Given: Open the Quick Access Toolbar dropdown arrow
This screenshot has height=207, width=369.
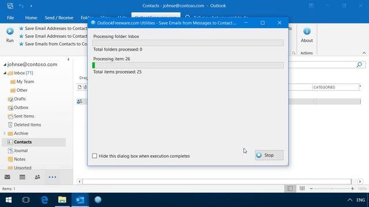Looking at the screenshot, I should [x=31, y=6].
